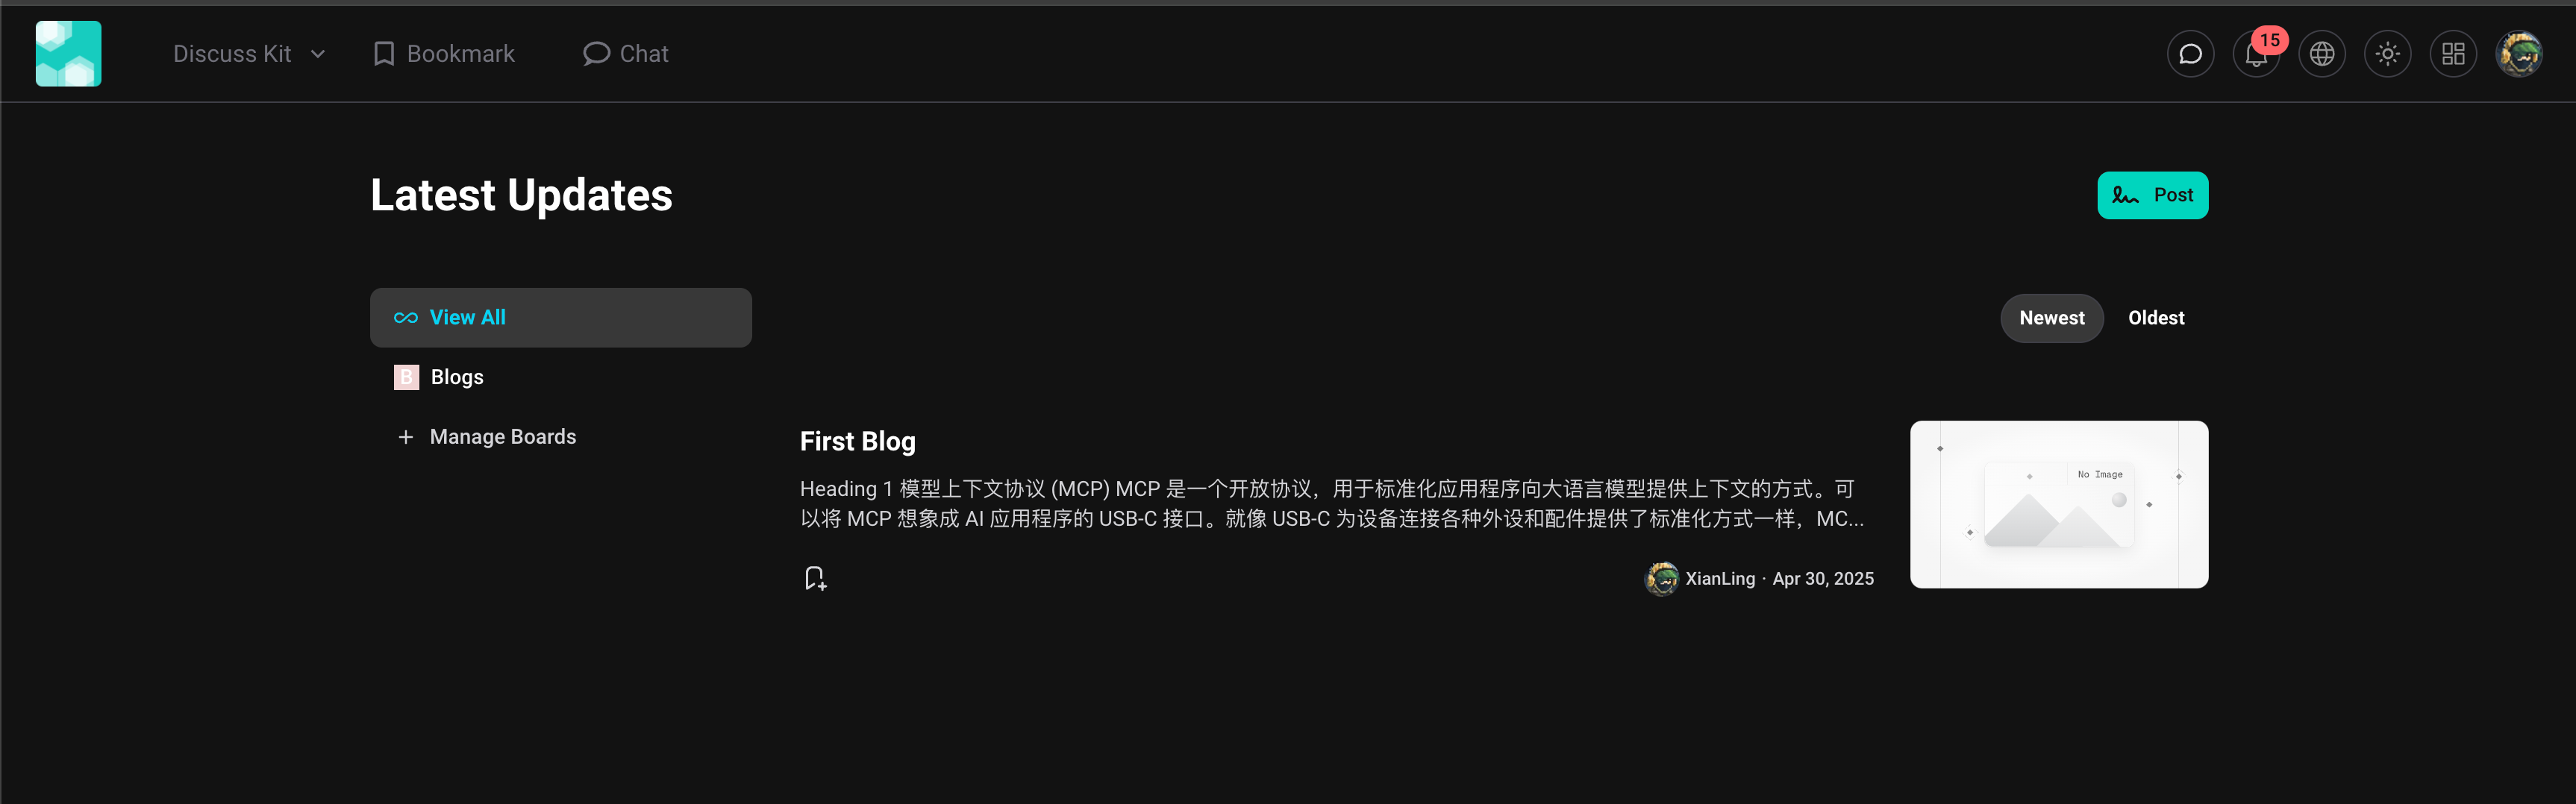Open the First Blog title link
Screen dimensions: 2576x804
tap(857, 441)
